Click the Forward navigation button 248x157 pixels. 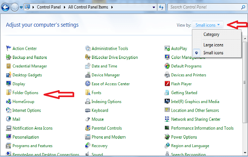click(x=15, y=7)
